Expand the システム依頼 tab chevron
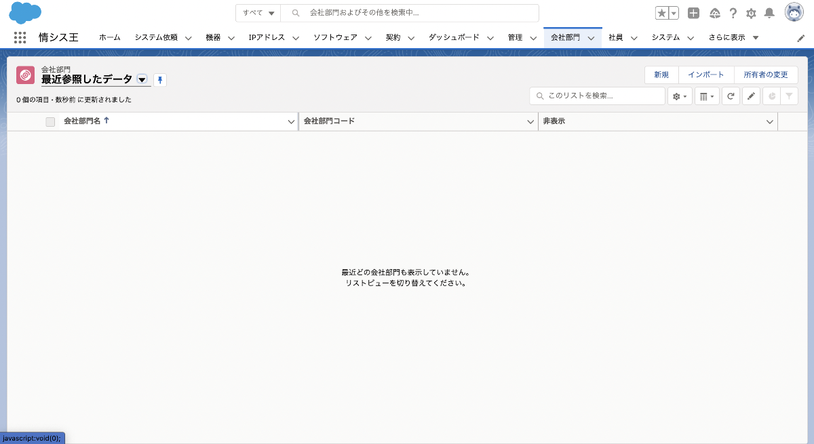Image resolution: width=814 pixels, height=444 pixels. point(188,39)
